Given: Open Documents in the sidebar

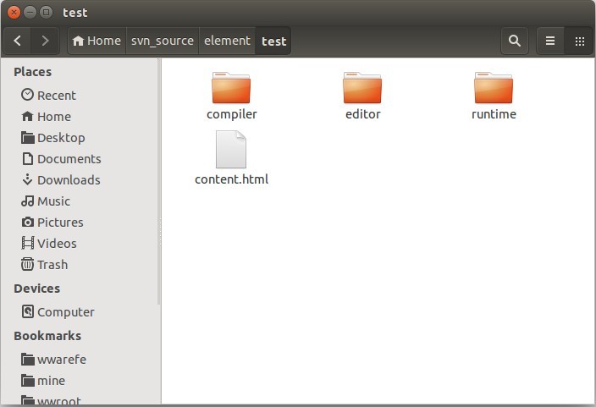Looking at the screenshot, I should tap(82, 159).
